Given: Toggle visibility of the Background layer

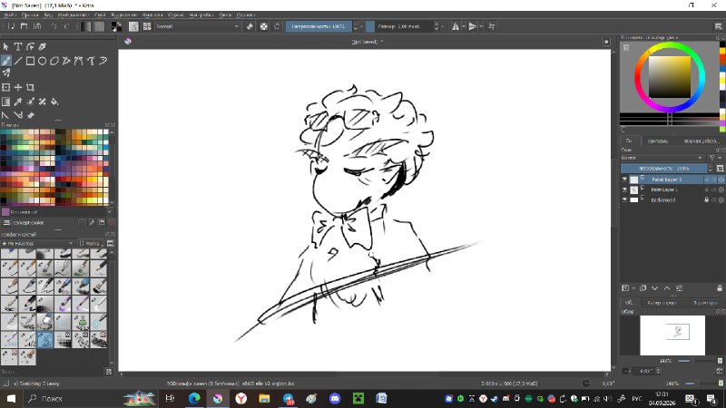Looking at the screenshot, I should point(624,199).
